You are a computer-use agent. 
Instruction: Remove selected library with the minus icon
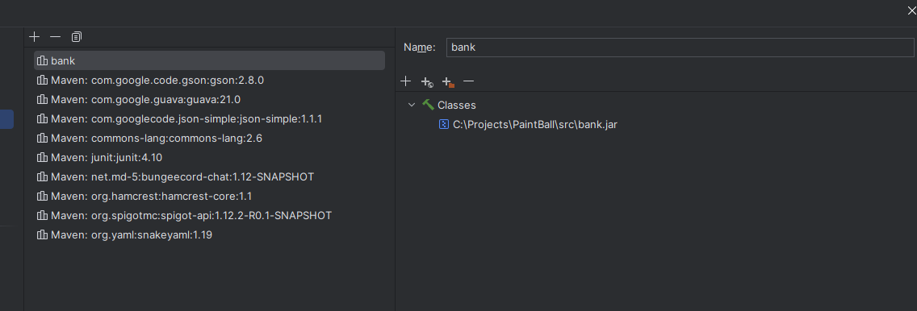click(x=56, y=37)
